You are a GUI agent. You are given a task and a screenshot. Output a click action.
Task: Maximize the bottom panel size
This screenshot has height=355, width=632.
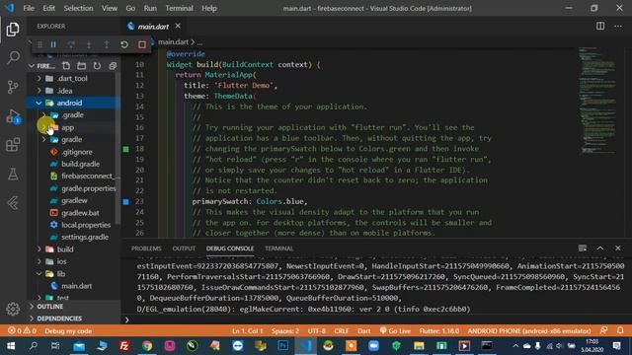(x=600, y=248)
